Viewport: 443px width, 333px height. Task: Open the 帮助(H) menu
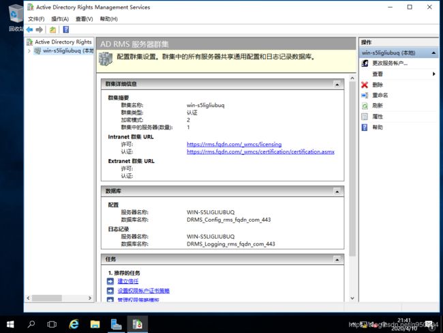point(109,19)
